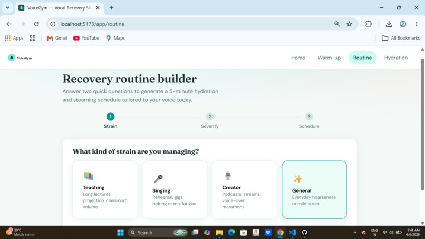
Task: Open the Wi-Fi network tray icon
Action: click(384, 233)
